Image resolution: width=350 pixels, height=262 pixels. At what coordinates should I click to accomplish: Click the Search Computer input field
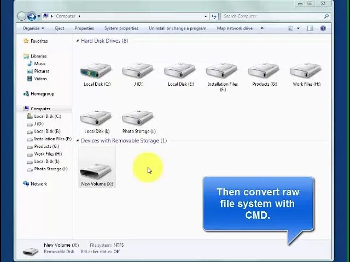coord(273,16)
